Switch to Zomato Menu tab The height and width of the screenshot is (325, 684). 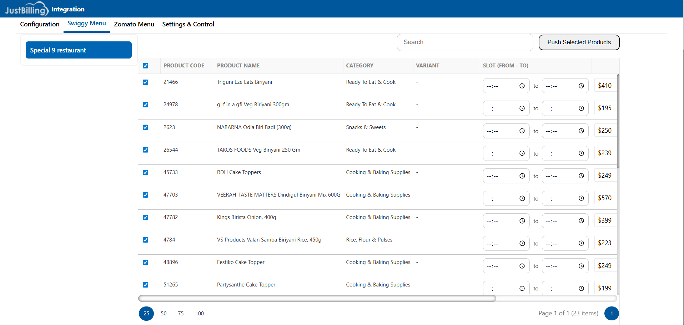(134, 24)
